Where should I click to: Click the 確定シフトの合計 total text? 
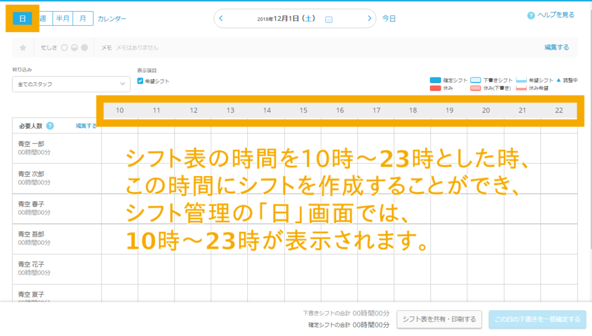point(348,325)
